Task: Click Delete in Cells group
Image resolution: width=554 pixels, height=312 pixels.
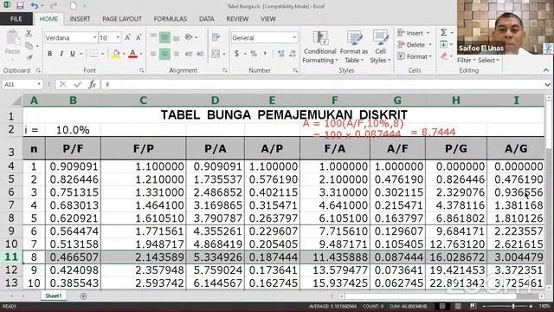Action: click(x=415, y=45)
